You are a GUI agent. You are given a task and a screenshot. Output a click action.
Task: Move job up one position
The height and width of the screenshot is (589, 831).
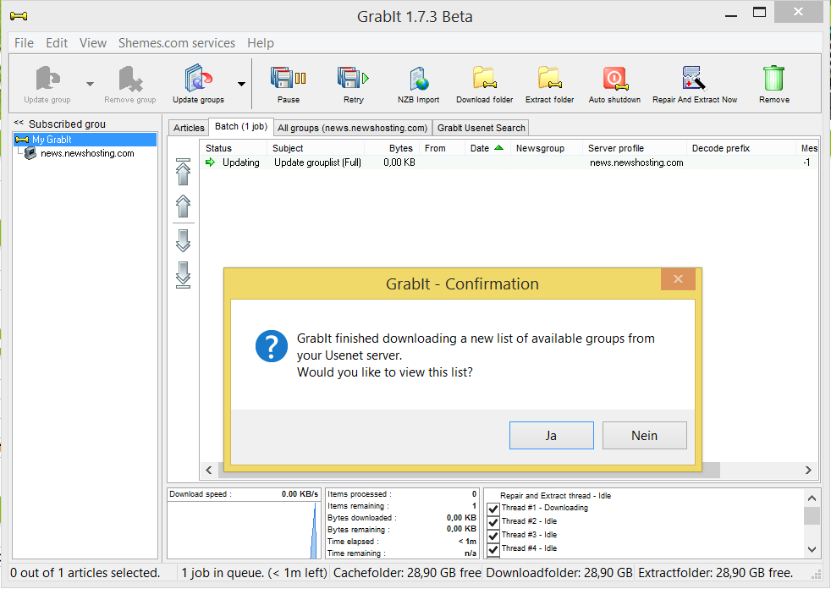pyautogui.click(x=183, y=206)
